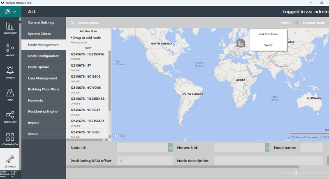Open About menu item
Image resolution: width=329 pixels, height=179 pixels.
(44, 134)
